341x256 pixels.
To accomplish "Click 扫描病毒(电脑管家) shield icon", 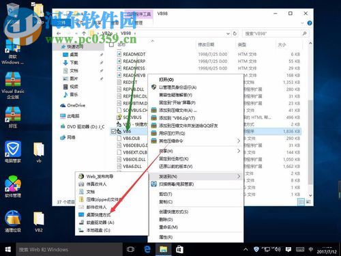I will pos(154,184).
